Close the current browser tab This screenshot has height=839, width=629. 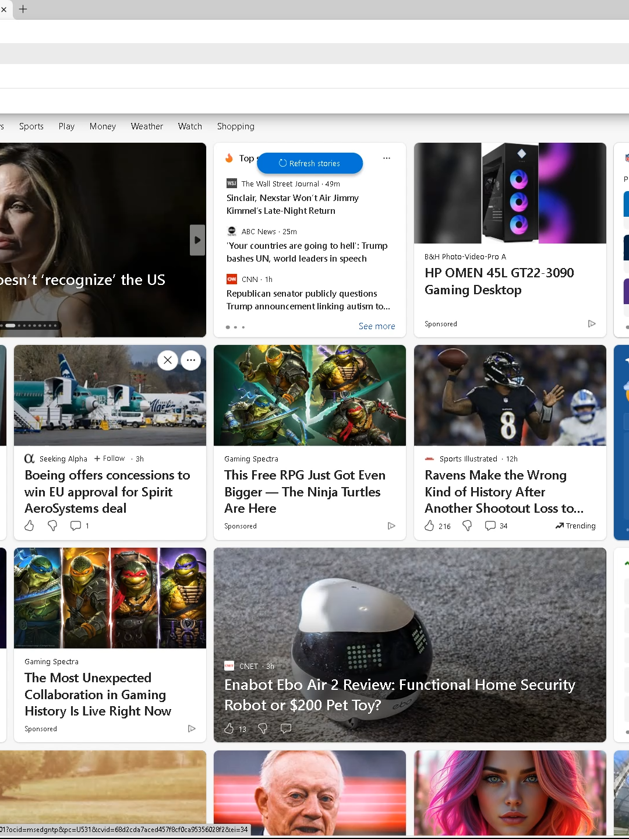[x=3, y=9]
